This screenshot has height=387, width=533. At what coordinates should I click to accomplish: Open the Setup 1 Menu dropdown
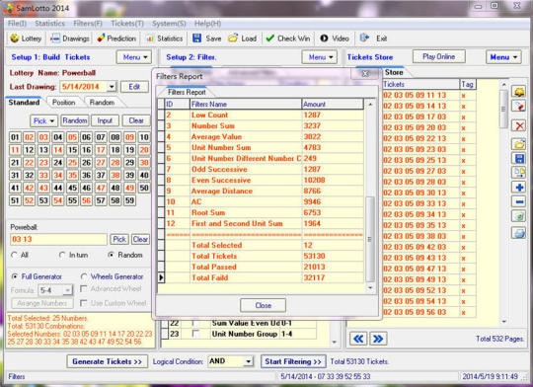(134, 57)
